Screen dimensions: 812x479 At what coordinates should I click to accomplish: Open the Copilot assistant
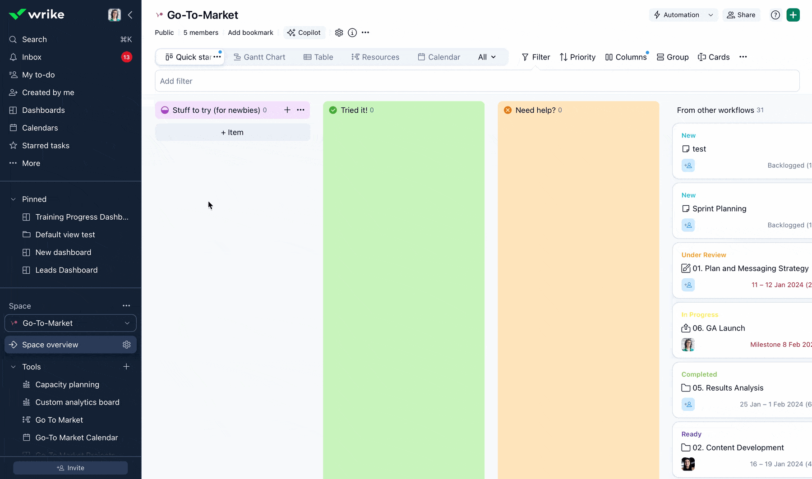[304, 32]
